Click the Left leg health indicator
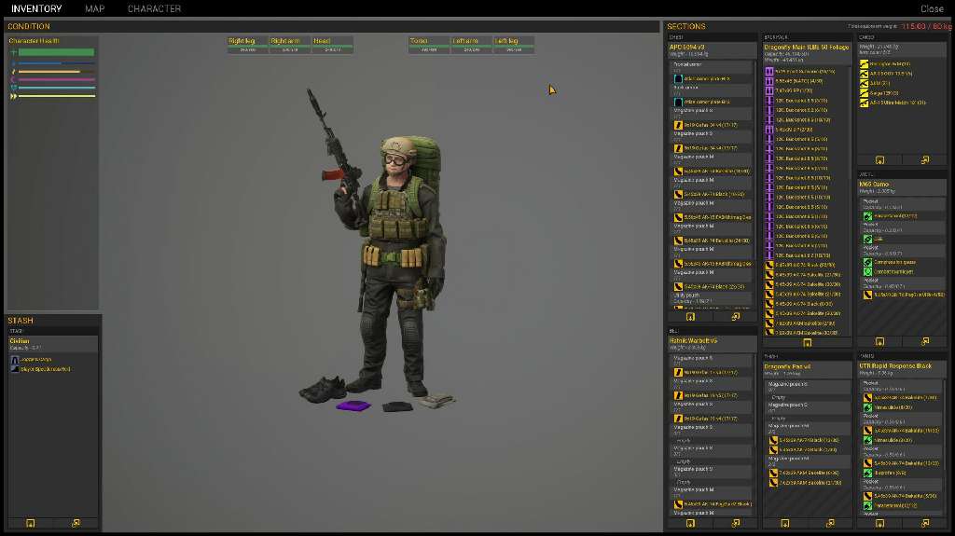 click(514, 45)
